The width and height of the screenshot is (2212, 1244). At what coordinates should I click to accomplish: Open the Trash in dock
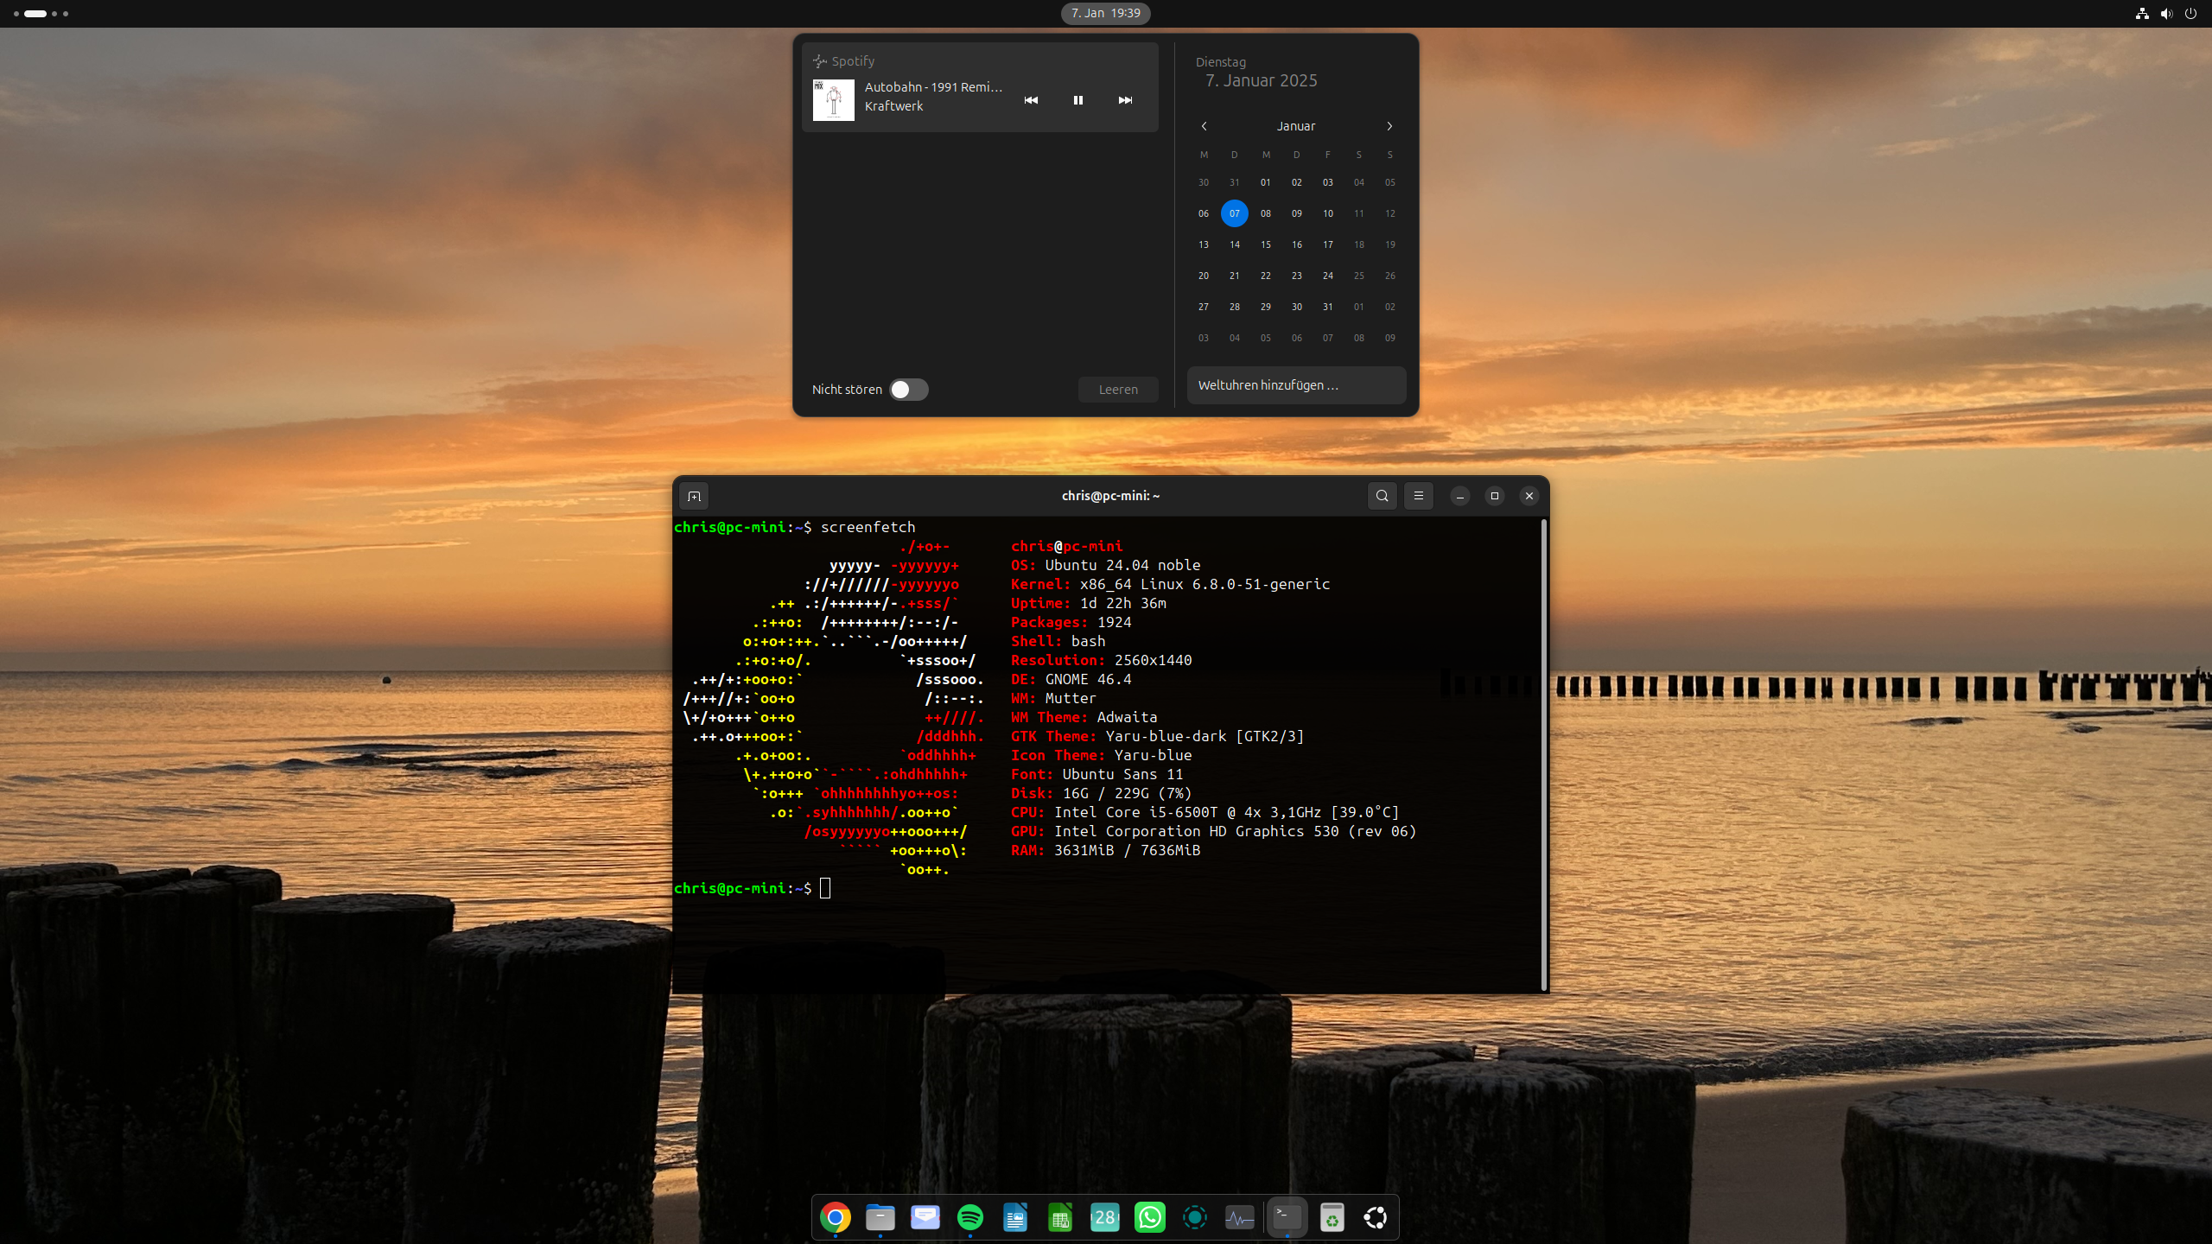1331,1218
